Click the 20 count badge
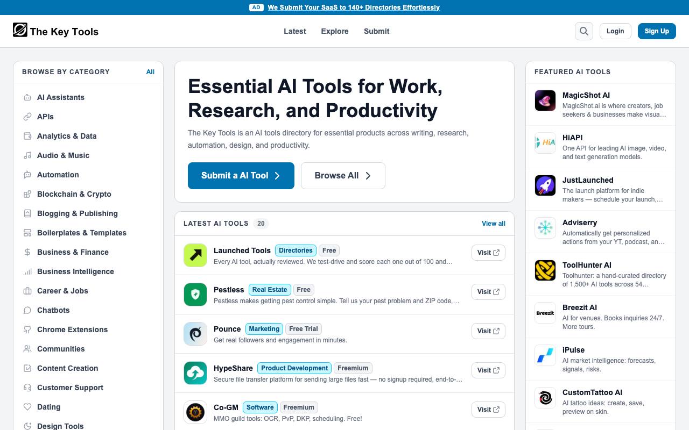 pos(261,224)
